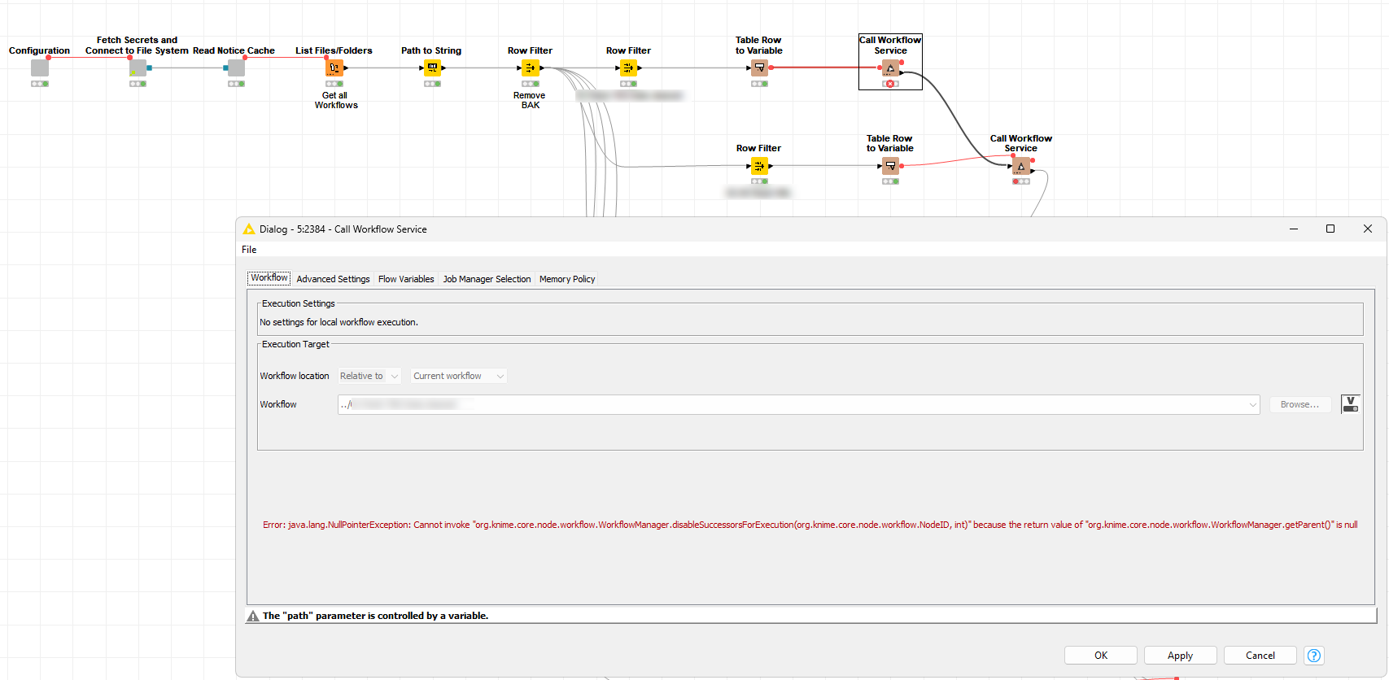Click the List Files/Folders node icon
The width and height of the screenshot is (1389, 680).
[334, 68]
